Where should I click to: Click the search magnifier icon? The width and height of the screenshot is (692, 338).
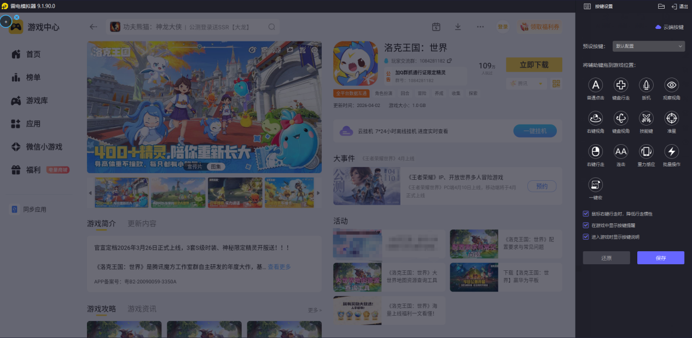click(x=272, y=27)
